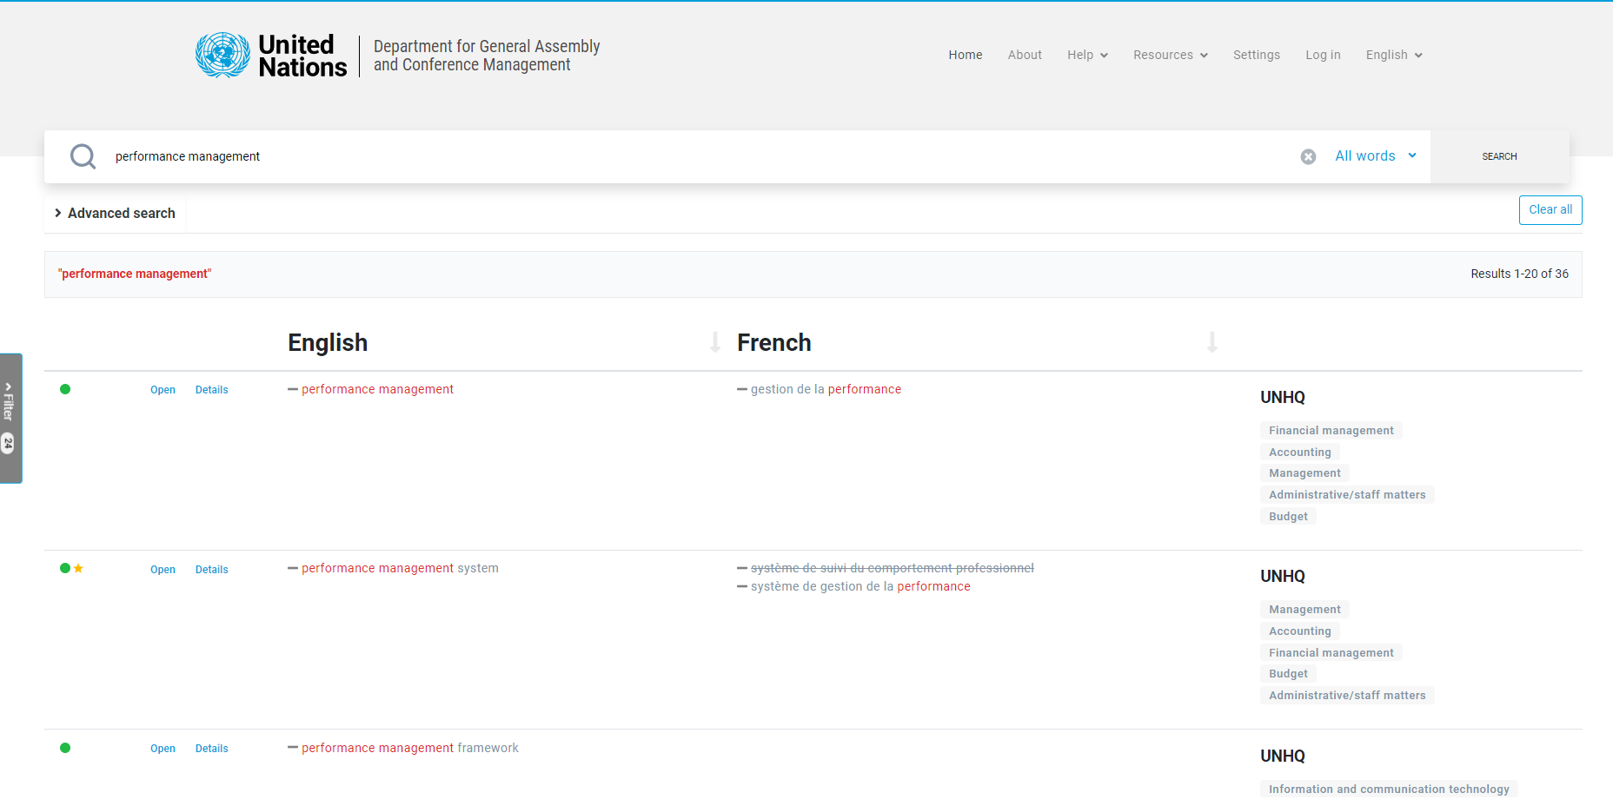Click green status dot for performance management

click(65, 389)
